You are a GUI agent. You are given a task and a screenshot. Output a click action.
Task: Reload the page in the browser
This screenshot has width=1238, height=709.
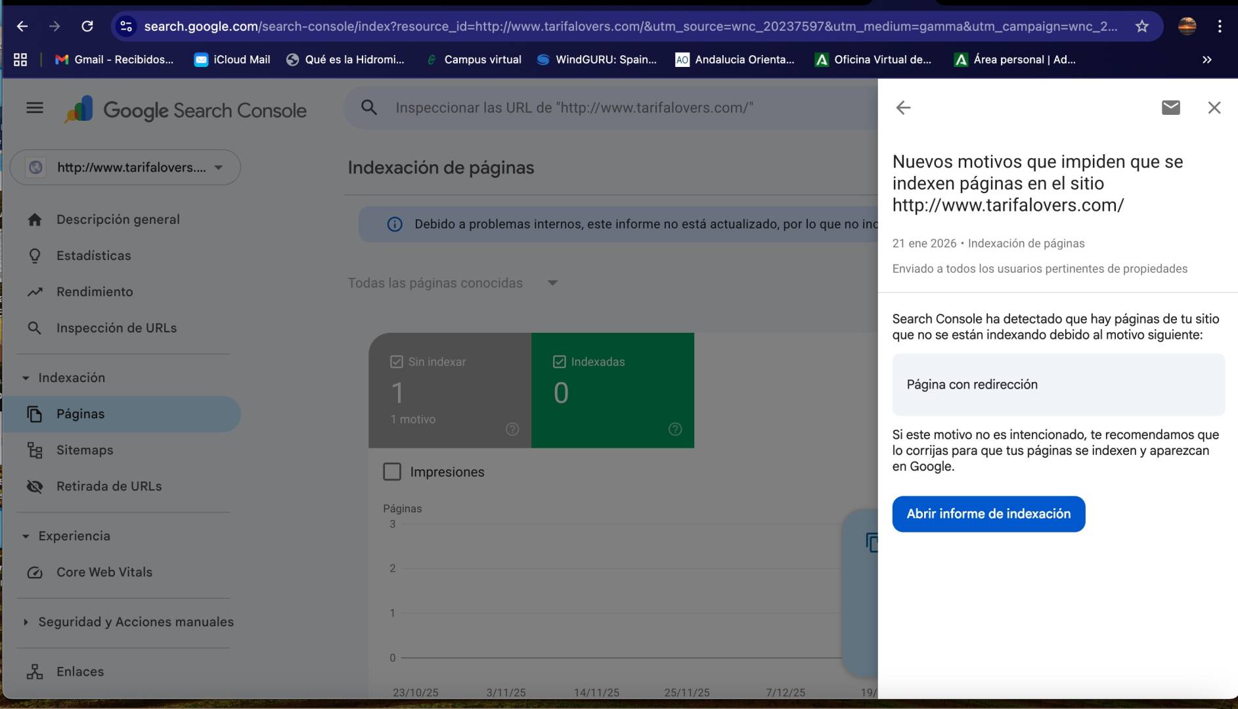click(87, 26)
